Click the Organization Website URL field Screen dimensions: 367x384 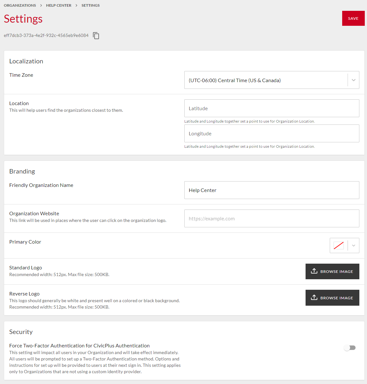click(x=272, y=218)
